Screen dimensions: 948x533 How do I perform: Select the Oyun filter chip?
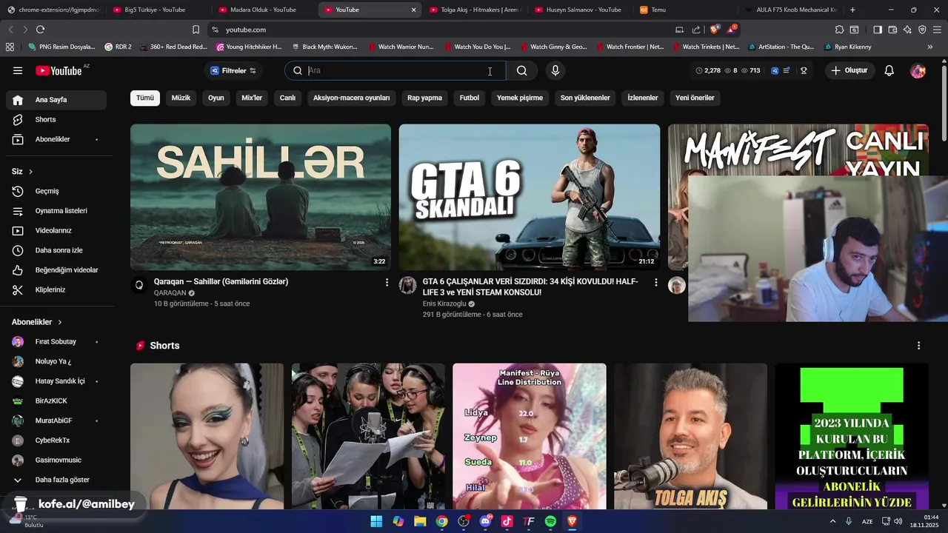pyautogui.click(x=216, y=98)
